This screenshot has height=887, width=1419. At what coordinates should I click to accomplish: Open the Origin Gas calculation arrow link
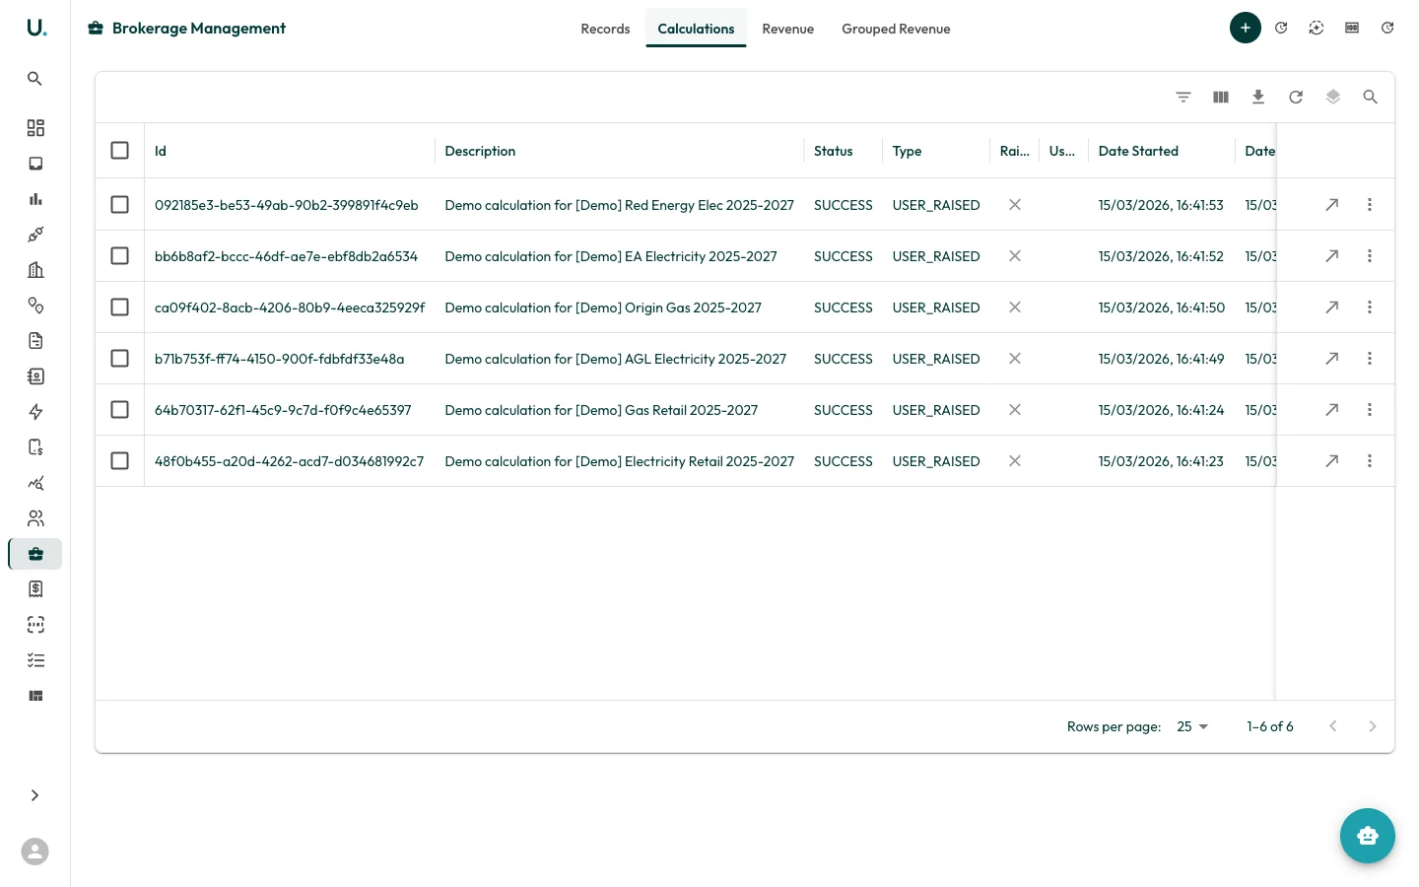coord(1332,307)
